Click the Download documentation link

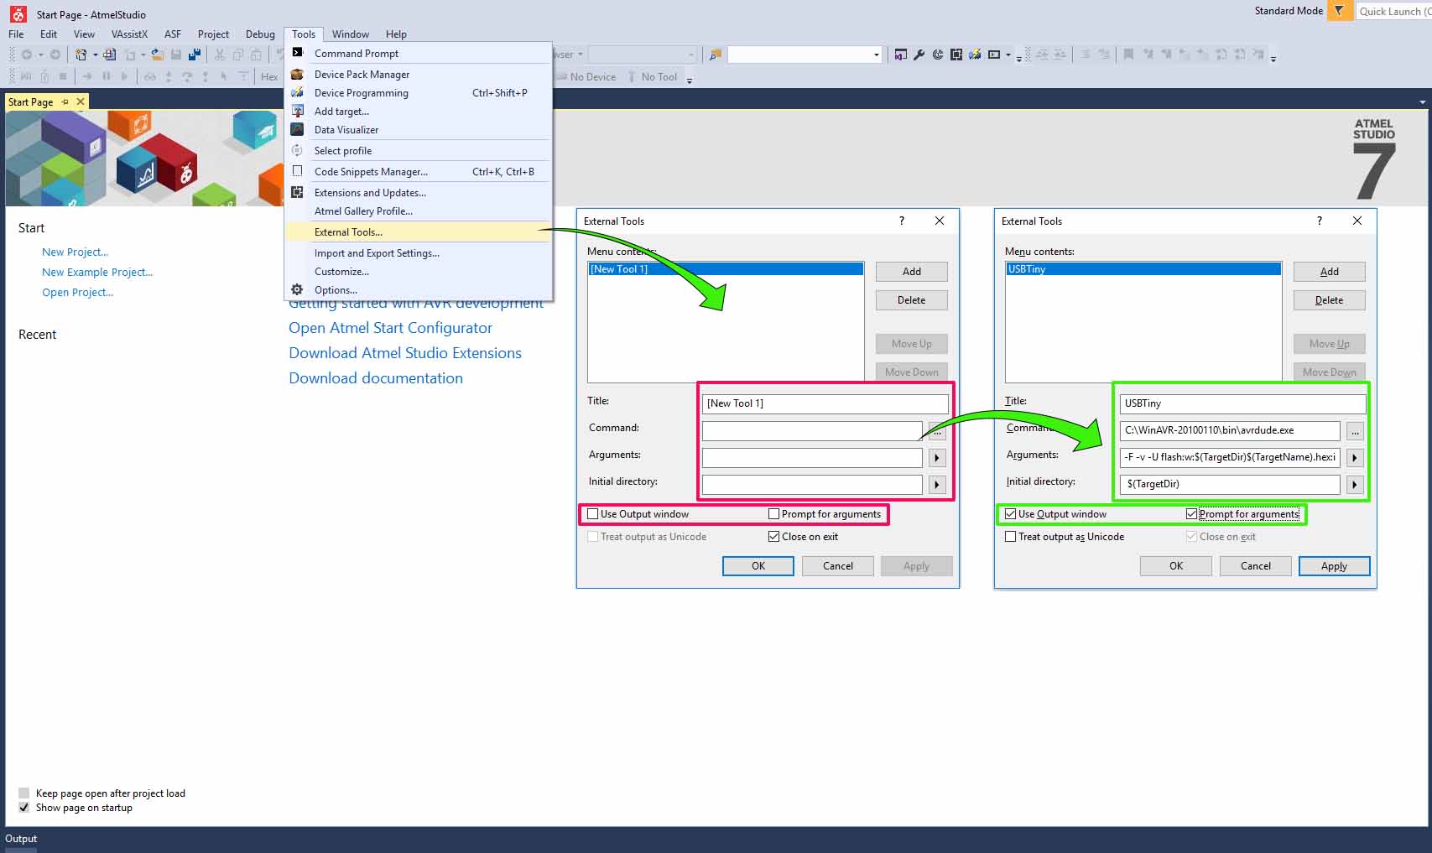coord(376,378)
